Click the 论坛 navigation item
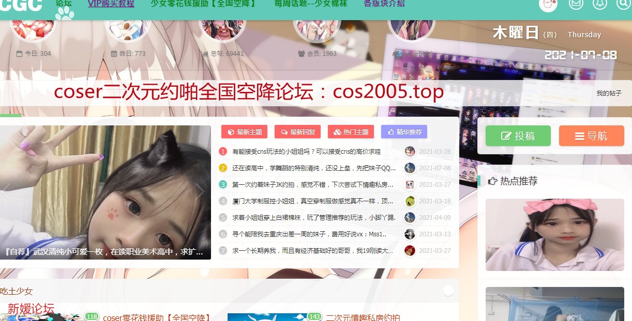The height and width of the screenshot is (321, 632). click(64, 4)
